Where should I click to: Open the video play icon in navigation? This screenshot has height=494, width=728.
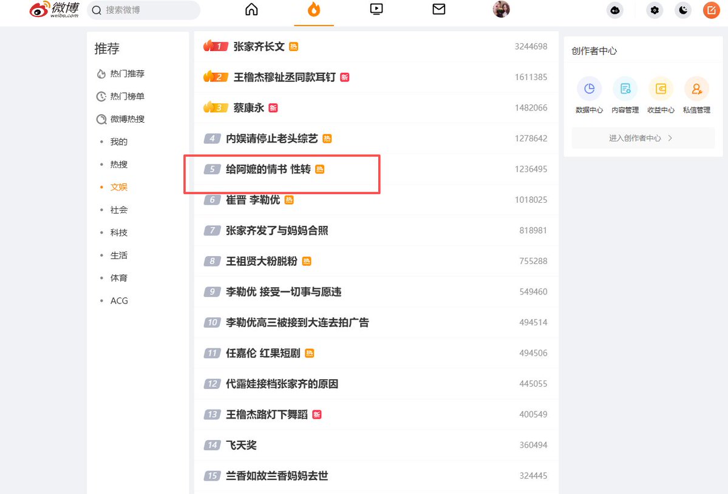point(376,9)
